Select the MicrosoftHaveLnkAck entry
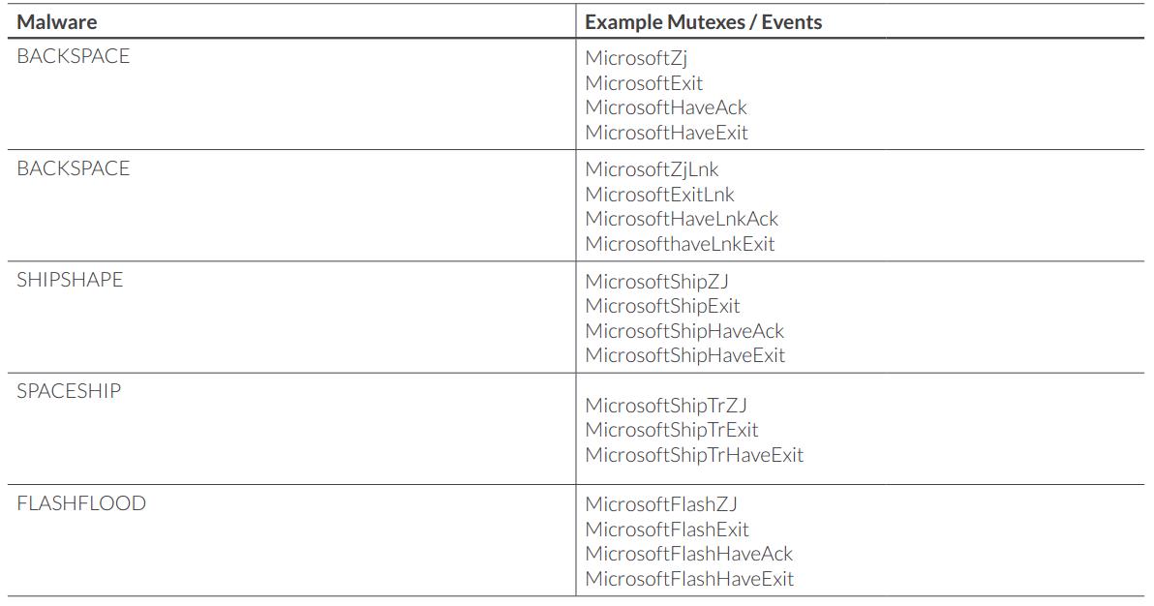Image resolution: width=1154 pixels, height=606 pixels. [682, 219]
